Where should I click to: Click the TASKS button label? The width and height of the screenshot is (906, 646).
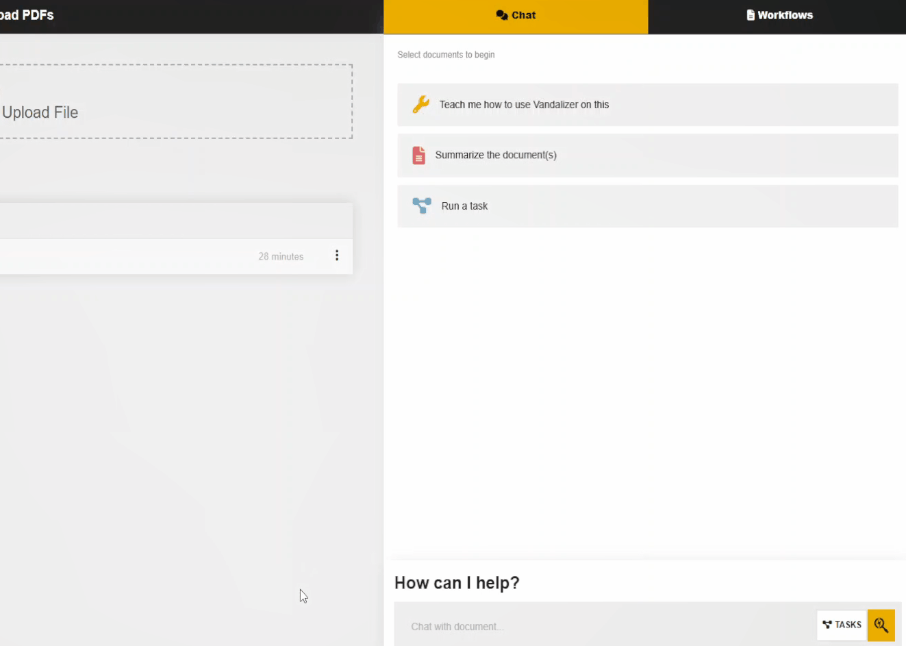point(848,625)
